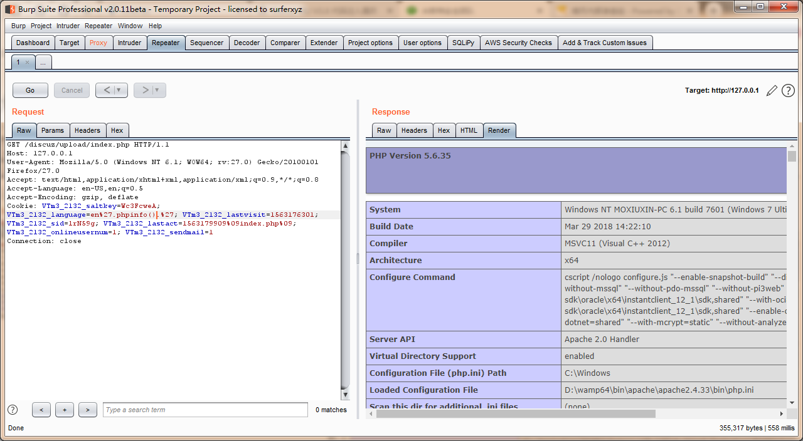Select the Repeater tool tab
803x441 pixels.
(166, 43)
